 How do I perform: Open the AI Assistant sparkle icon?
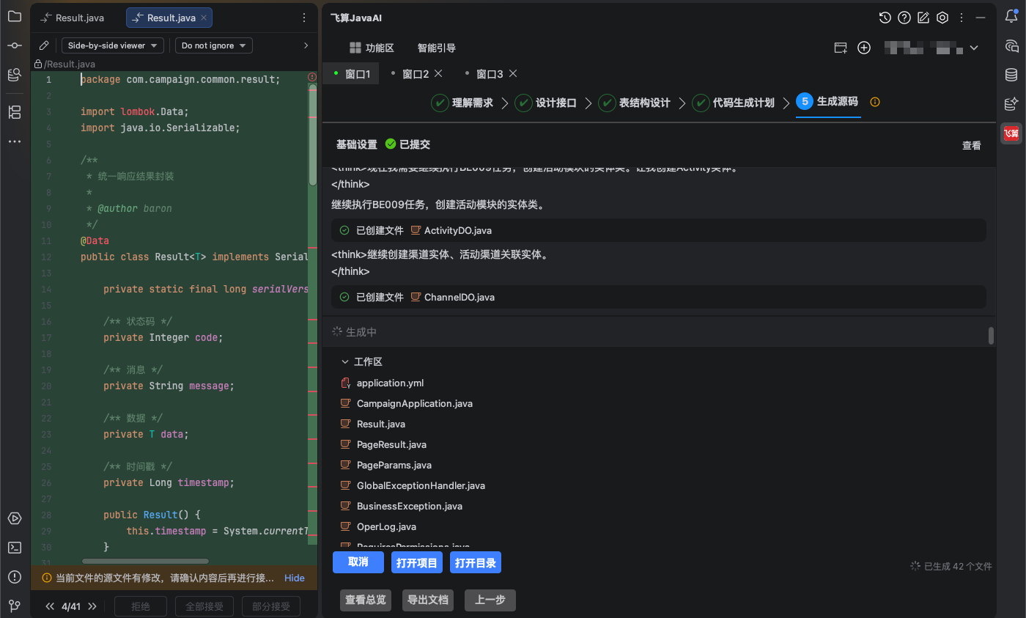pyautogui.click(x=1011, y=104)
